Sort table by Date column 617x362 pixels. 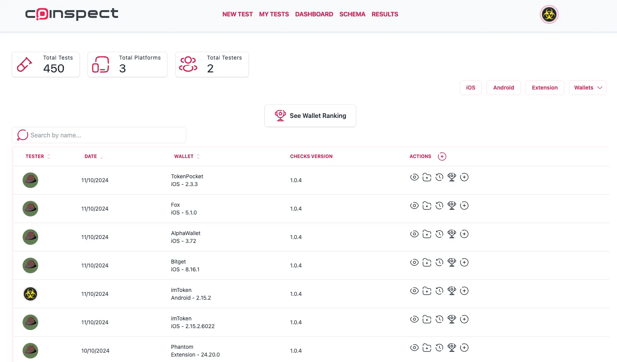coord(93,156)
